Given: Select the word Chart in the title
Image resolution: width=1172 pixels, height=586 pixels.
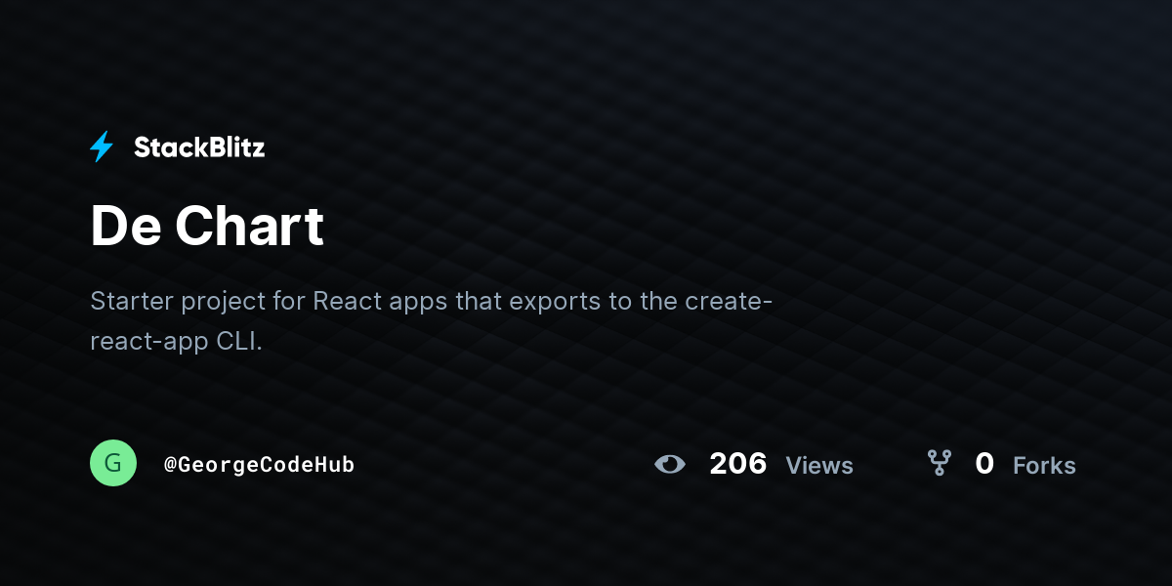Looking at the screenshot, I should click(x=249, y=226).
